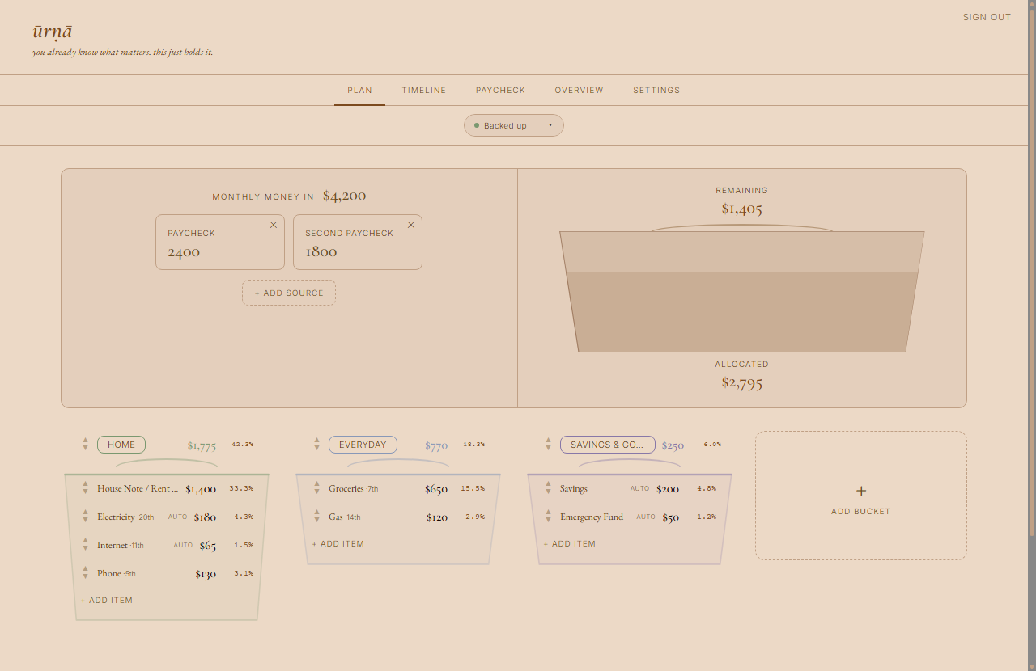Toggle AUTO on the Savings item

(x=640, y=488)
